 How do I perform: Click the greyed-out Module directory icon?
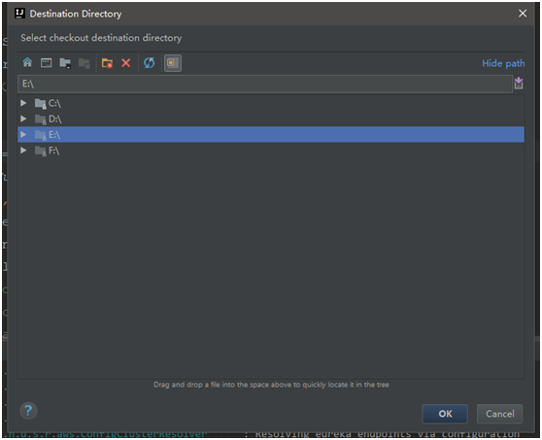[84, 63]
